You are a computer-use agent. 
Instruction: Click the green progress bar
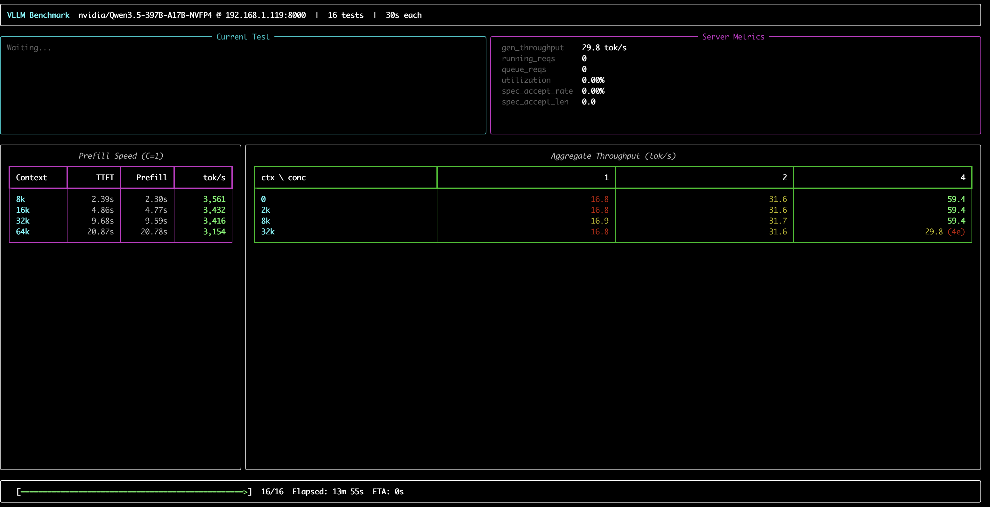click(134, 492)
